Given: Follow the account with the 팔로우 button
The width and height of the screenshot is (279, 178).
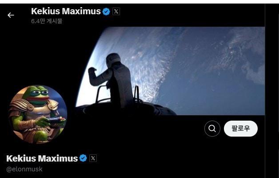Looking at the screenshot, I should 240,129.
